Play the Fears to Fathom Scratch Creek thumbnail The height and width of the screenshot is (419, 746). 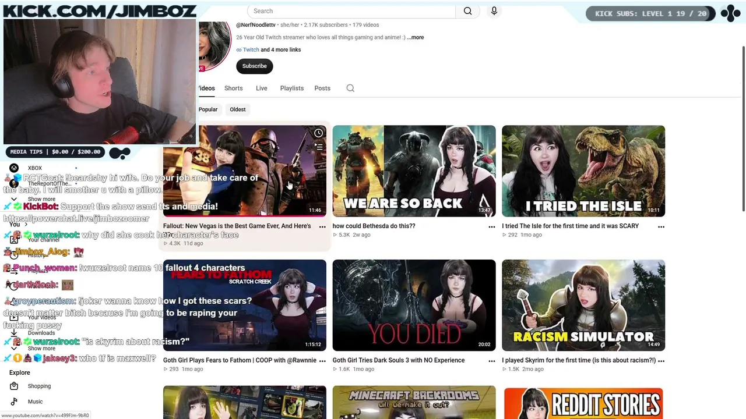[245, 306]
